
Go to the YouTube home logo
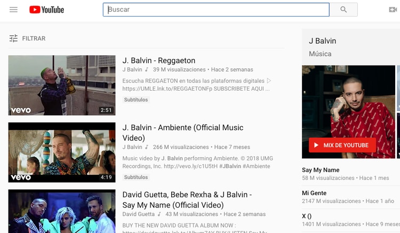click(x=46, y=10)
